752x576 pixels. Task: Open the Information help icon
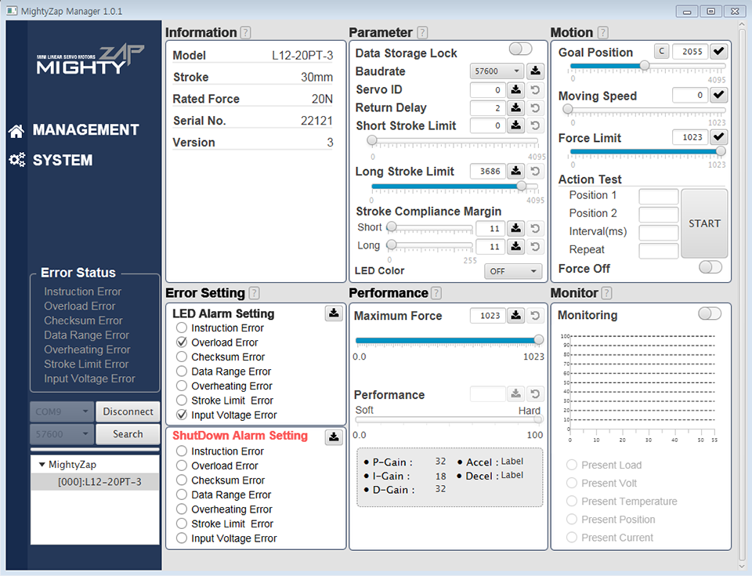[x=245, y=33]
